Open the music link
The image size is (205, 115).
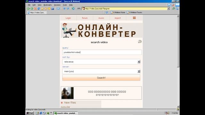101,18
